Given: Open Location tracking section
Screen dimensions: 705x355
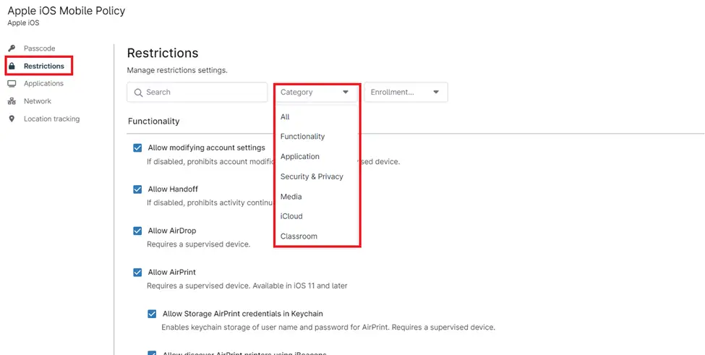Looking at the screenshot, I should click(x=52, y=119).
